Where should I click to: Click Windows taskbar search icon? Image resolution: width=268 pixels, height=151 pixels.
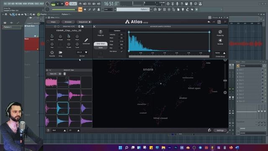coord(126,148)
